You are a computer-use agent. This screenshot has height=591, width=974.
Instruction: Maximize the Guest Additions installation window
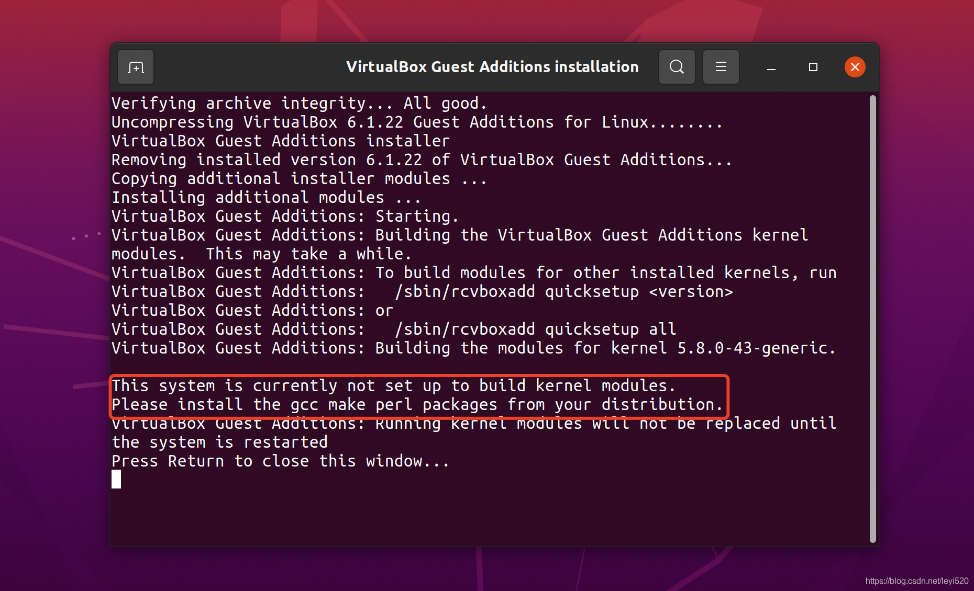(813, 67)
